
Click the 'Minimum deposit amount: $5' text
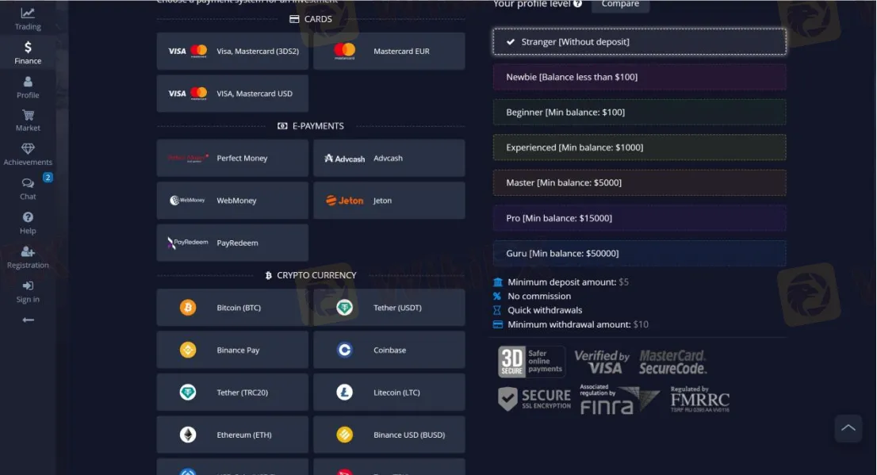coord(568,282)
